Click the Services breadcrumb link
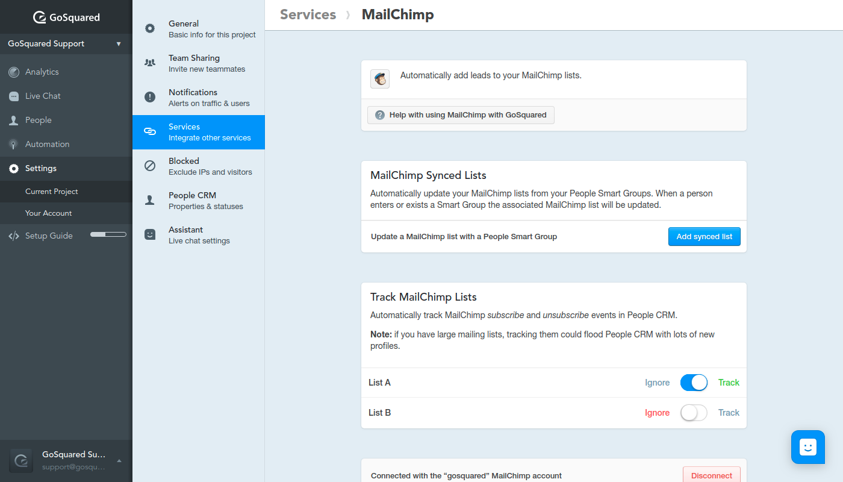 pos(308,14)
